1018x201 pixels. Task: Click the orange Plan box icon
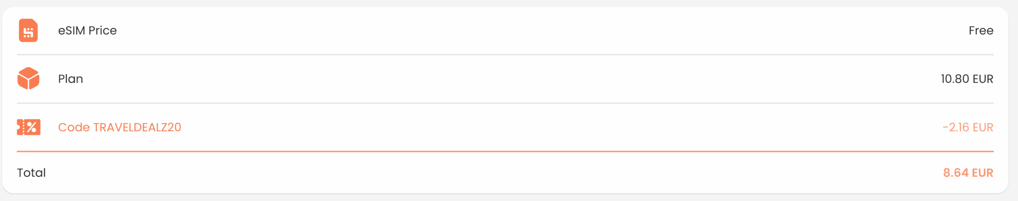pos(28,78)
